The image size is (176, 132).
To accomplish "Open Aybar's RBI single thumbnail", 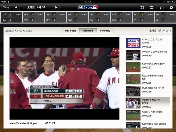I will (133, 115).
